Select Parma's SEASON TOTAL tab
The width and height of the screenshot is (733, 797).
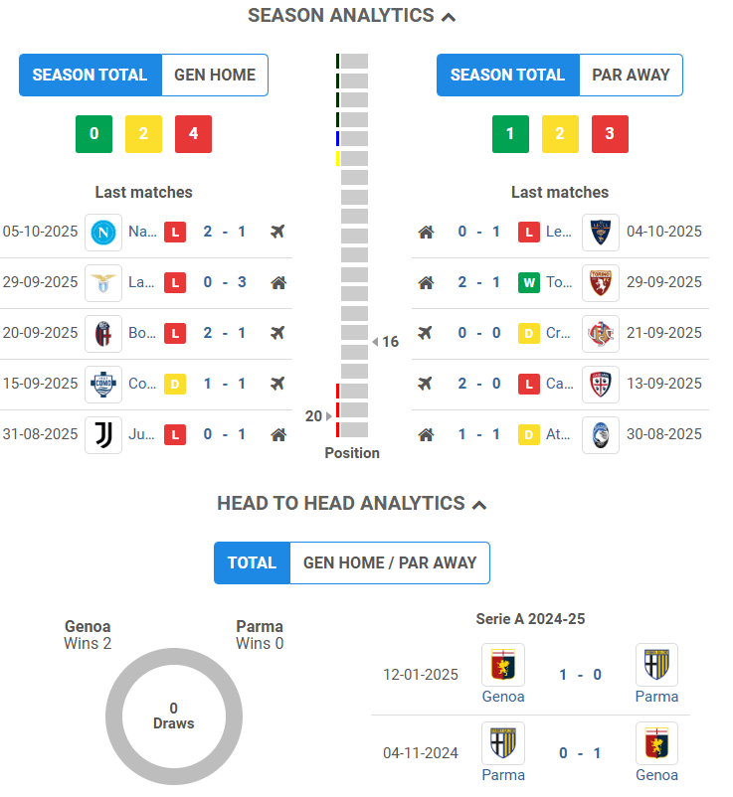[507, 75]
